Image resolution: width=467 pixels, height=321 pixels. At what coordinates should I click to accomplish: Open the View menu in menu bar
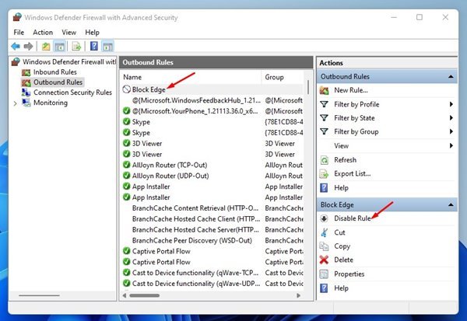pos(68,32)
